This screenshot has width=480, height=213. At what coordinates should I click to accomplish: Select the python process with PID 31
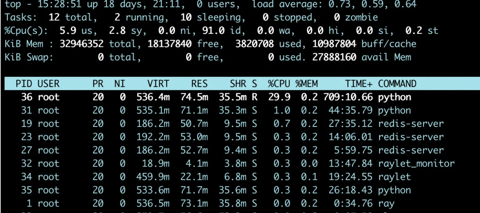[x=27, y=111]
